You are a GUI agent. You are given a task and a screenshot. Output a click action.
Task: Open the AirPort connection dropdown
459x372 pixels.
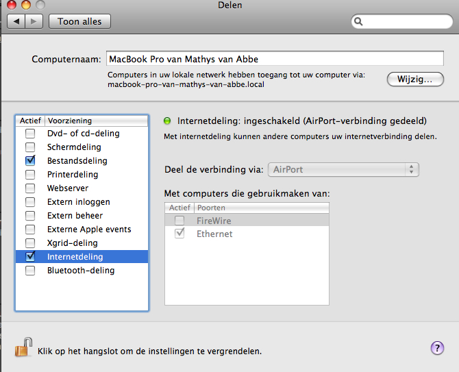[344, 169]
